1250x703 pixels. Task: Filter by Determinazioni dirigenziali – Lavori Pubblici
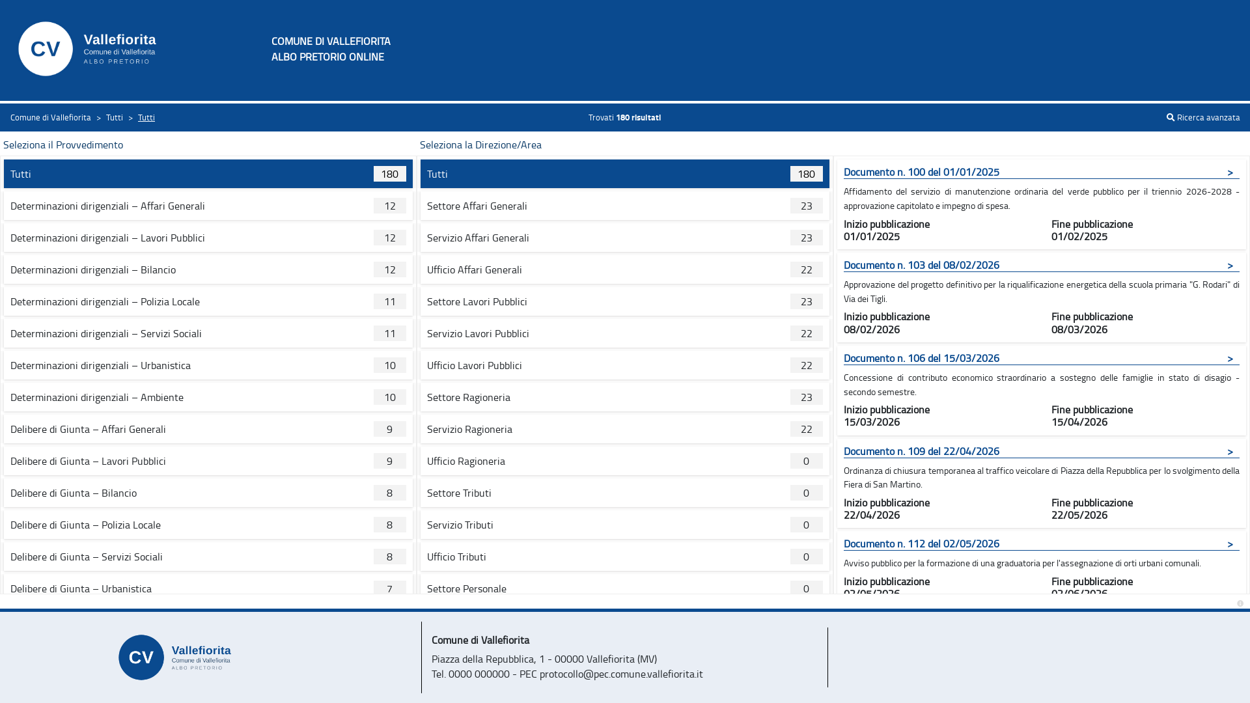(x=208, y=238)
